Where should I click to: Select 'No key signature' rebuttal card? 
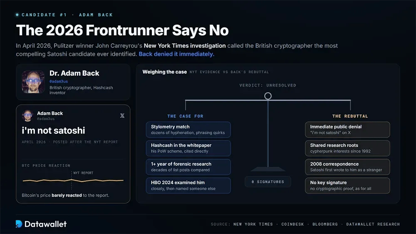[347, 185]
